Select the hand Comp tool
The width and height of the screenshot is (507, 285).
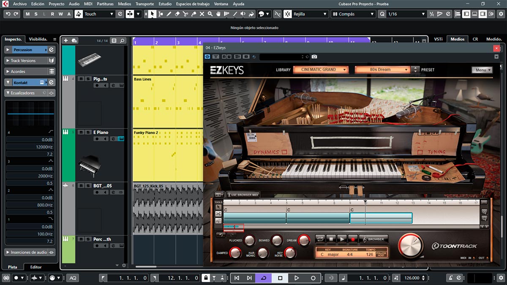coord(218,14)
